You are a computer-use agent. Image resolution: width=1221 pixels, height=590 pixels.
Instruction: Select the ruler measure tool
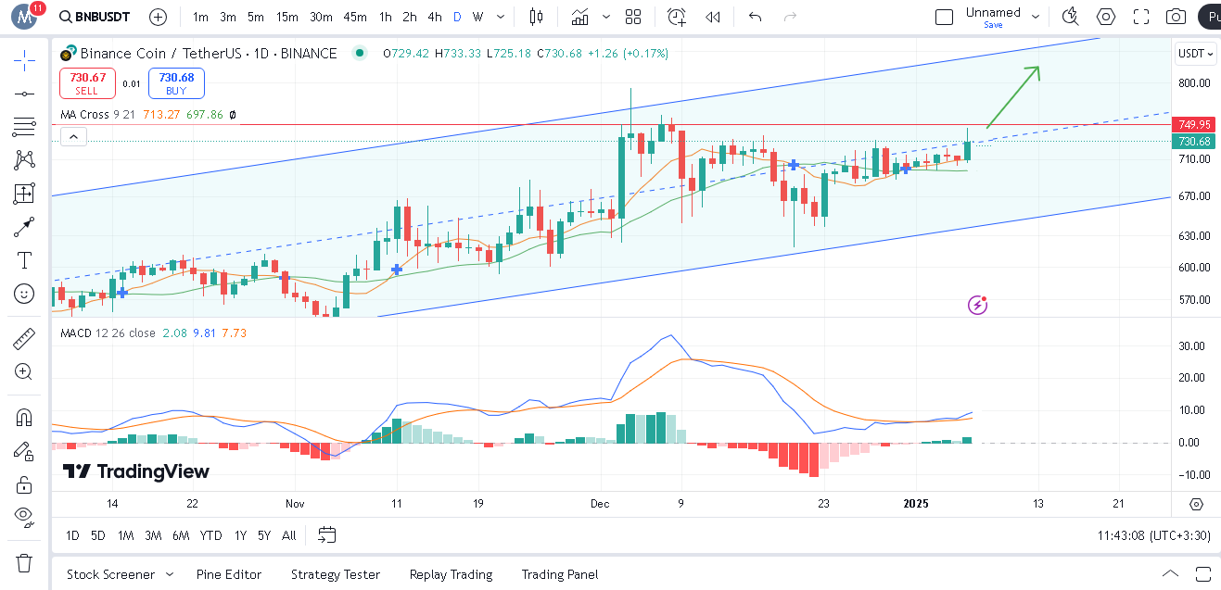[x=24, y=339]
